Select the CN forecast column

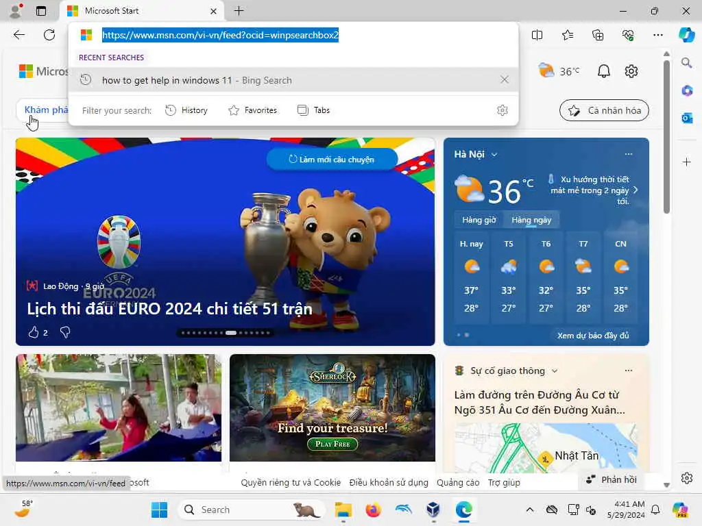(620, 276)
